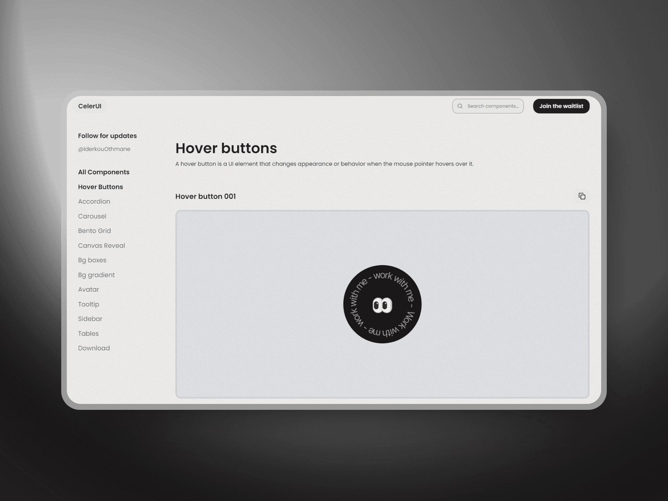Image resolution: width=668 pixels, height=501 pixels.
Task: Select Bg gradient from the sidebar
Action: pyautogui.click(x=96, y=275)
